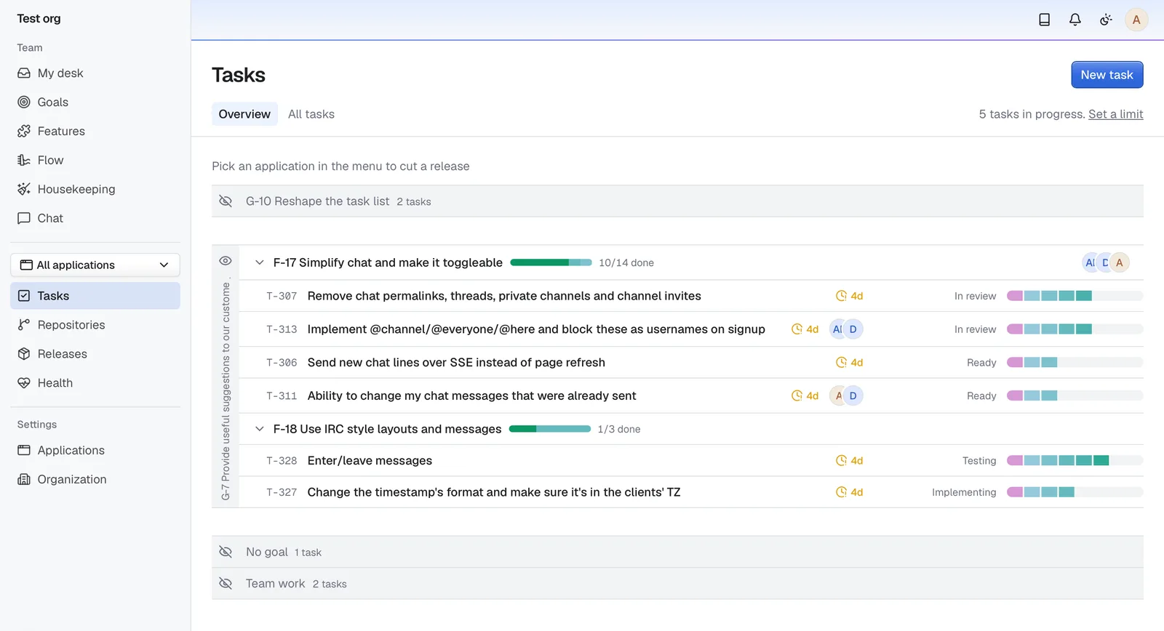
Task: Open task T-306 Send new chat lines over SSE
Action: [456, 363]
